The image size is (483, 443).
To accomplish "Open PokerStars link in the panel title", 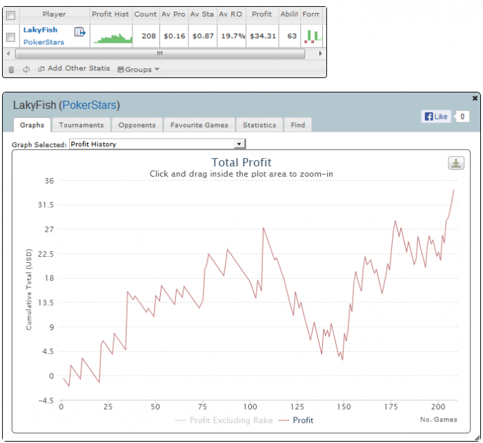I will click(90, 105).
